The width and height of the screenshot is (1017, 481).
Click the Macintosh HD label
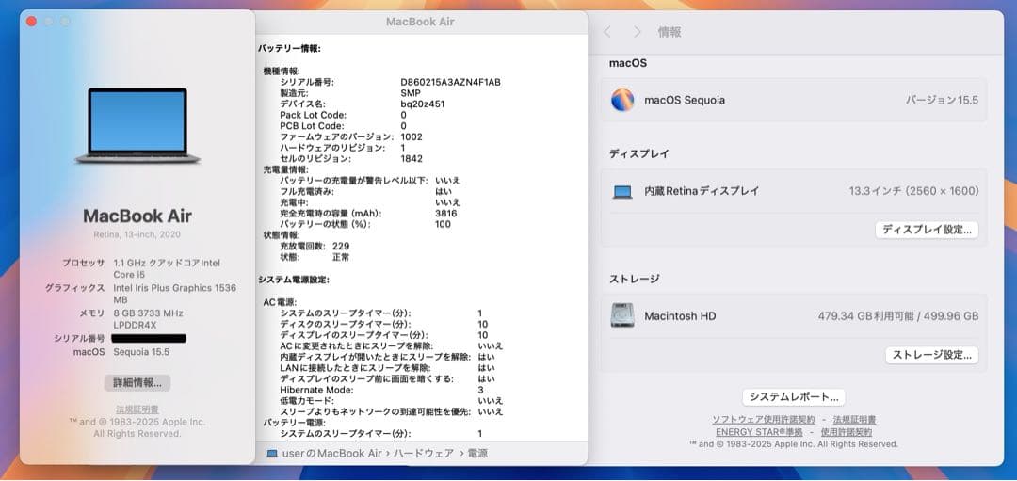pyautogui.click(x=680, y=316)
